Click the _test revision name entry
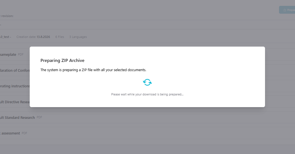This screenshot has height=154, width=295. pos(5,37)
